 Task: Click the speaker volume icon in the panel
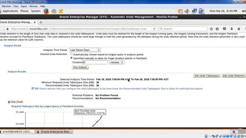coord(186,11)
